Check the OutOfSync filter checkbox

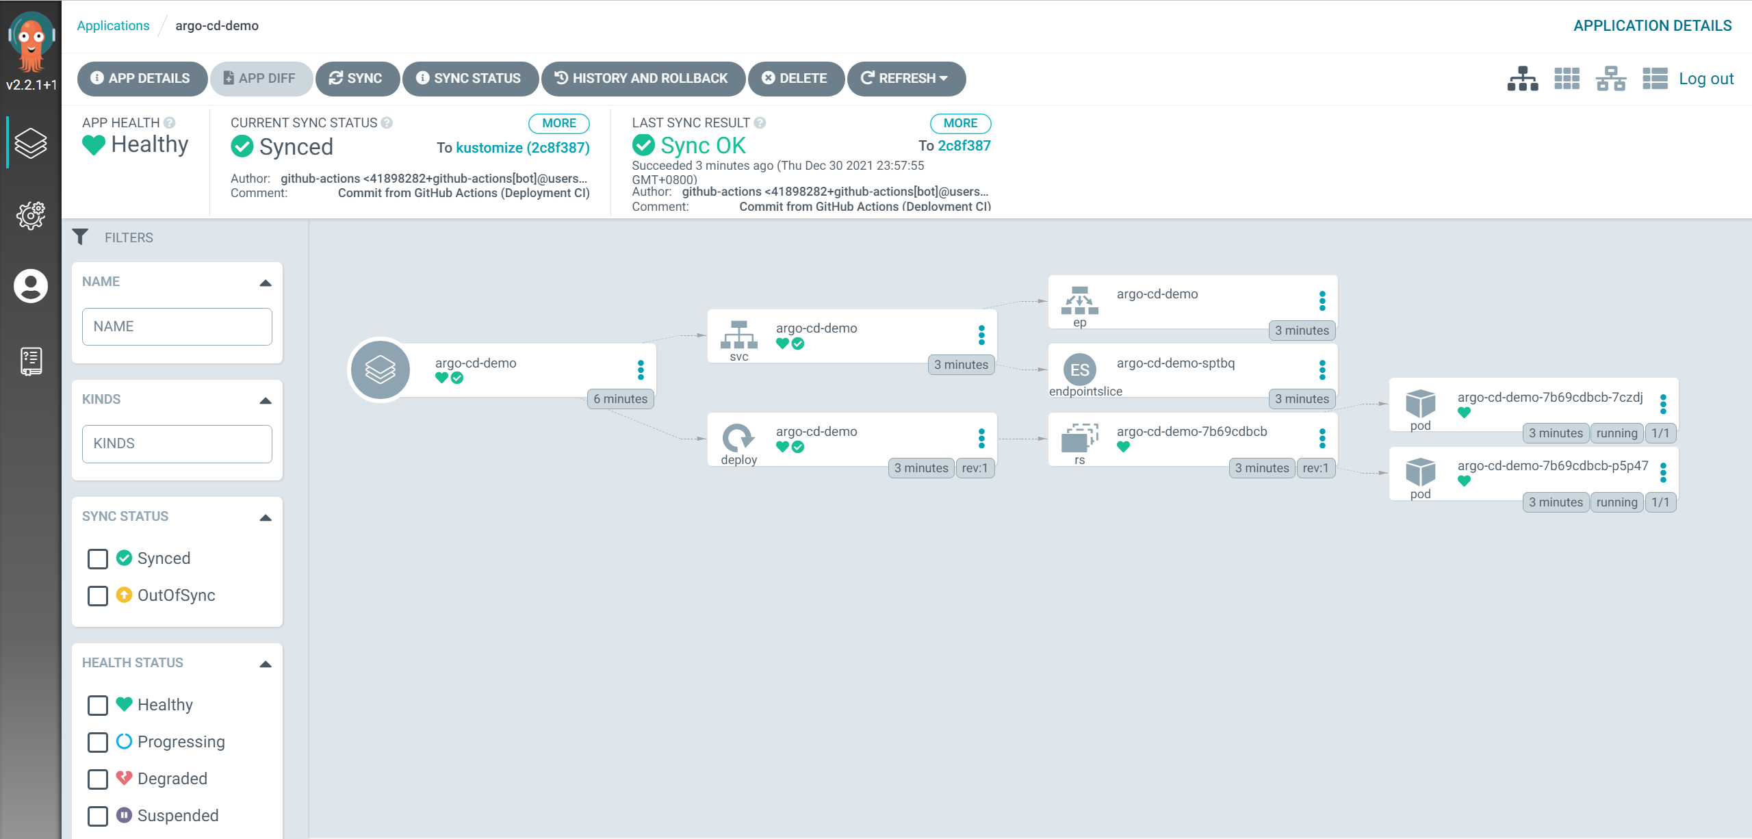pos(98,595)
